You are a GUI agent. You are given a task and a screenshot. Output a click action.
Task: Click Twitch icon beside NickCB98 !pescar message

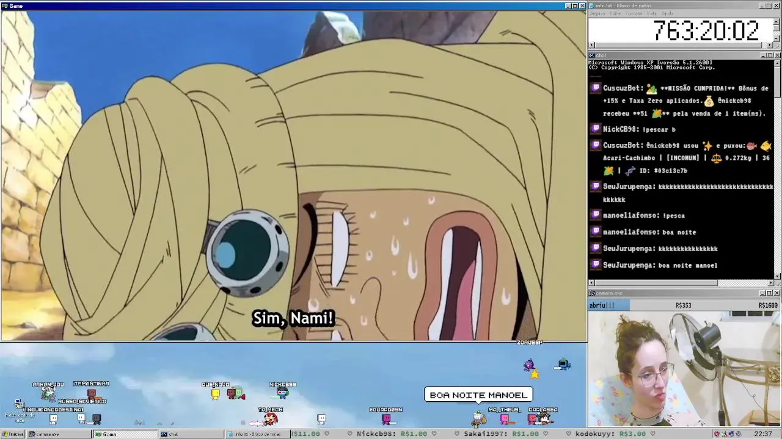tap(596, 129)
